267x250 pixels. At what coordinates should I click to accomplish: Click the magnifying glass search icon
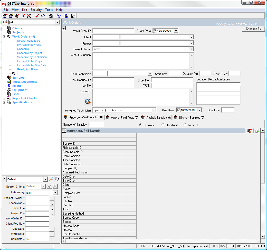(51, 179)
